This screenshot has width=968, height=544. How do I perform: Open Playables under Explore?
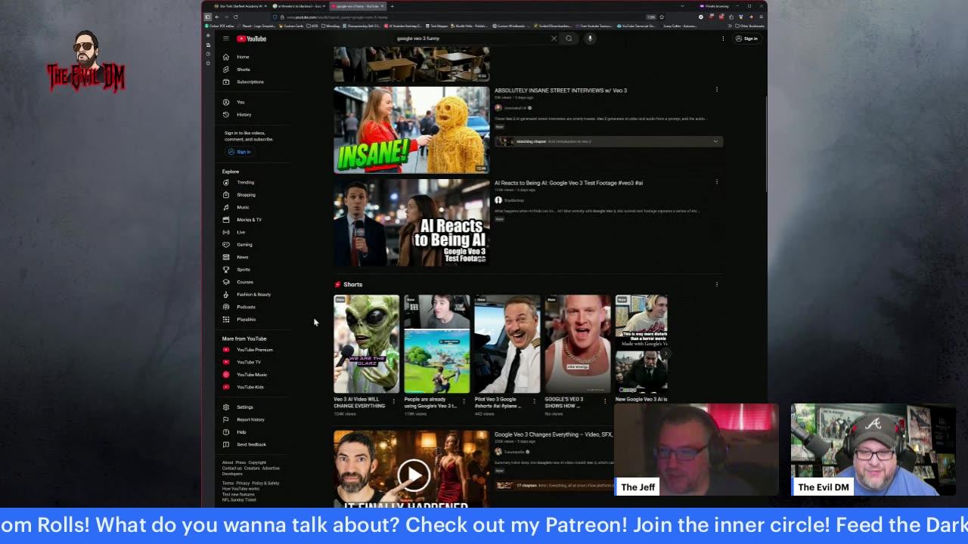[244, 320]
